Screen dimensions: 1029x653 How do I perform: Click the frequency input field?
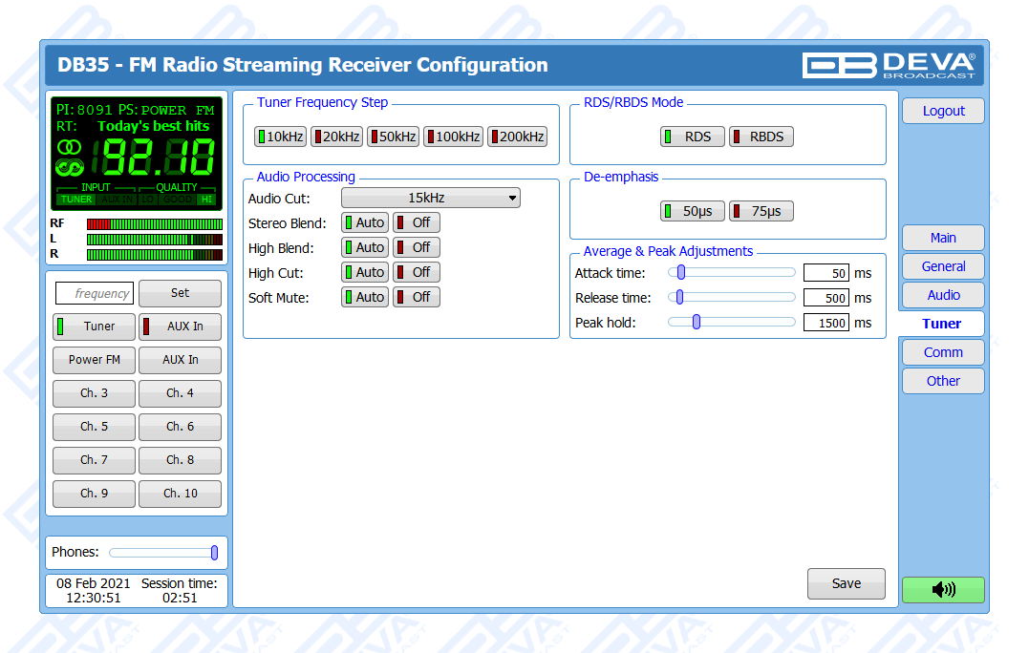tap(95, 293)
